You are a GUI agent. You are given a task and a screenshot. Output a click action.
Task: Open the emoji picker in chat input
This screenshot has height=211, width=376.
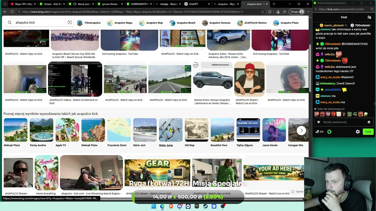tap(369, 122)
